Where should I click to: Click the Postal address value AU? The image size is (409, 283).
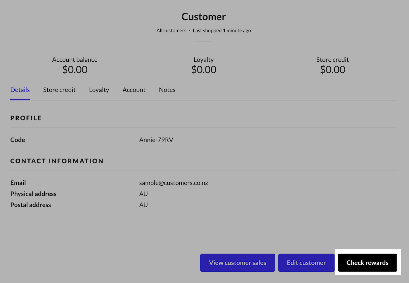pos(143,205)
